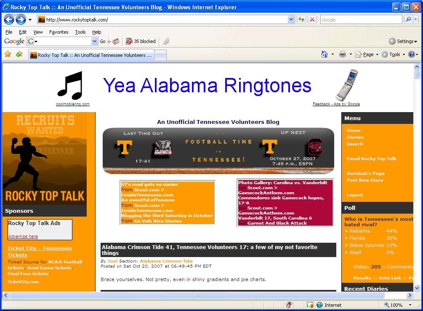Open the address bar history dropdown
The image size is (423, 311).
pyautogui.click(x=291, y=19)
